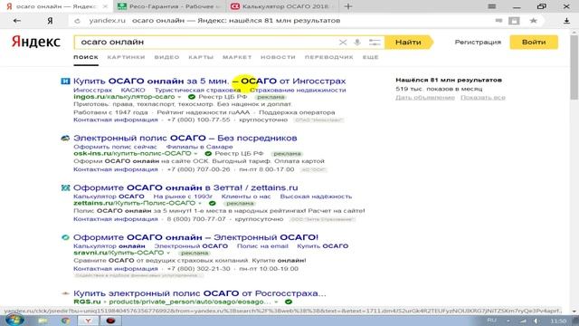Click the Sravni favicon beside fourth result
Screen dimensions: 579x326
(65, 237)
